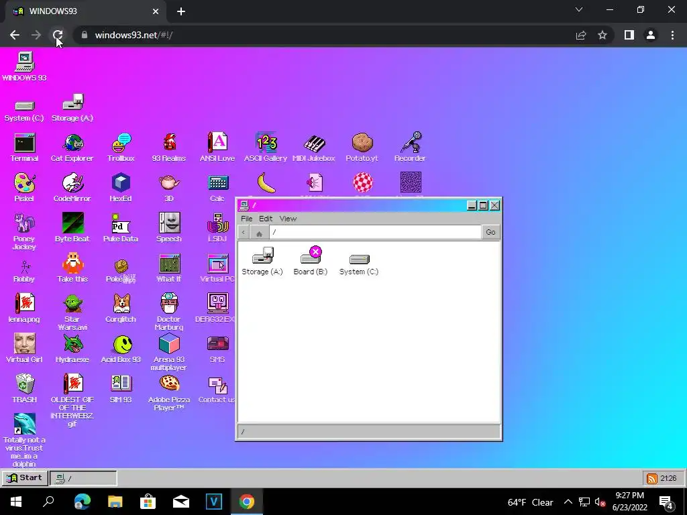Open Microsoft Edge from Windows taskbar

pyautogui.click(x=82, y=502)
